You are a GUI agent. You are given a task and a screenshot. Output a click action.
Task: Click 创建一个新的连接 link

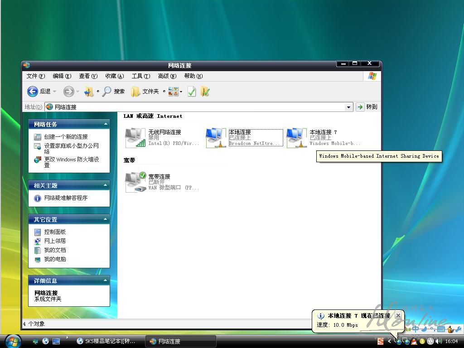pyautogui.click(x=66, y=137)
